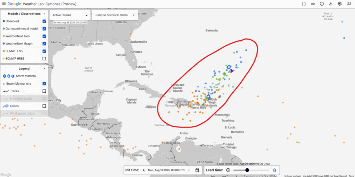This screenshot has height=177, width=355.
Task: Click the Montserrat map label
Action: [222, 115]
